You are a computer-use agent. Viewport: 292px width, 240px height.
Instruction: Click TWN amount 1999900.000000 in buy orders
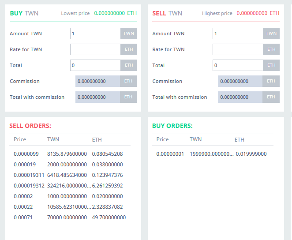point(212,154)
